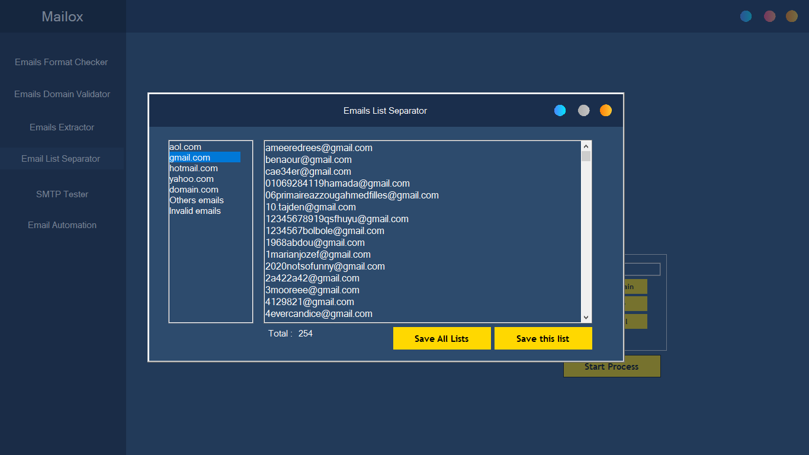
Task: Click the pink circle in the app's top-right corner
Action: click(x=769, y=16)
